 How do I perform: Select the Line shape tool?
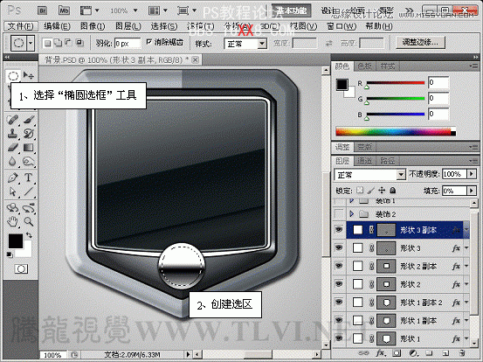pyautogui.click(x=29, y=191)
